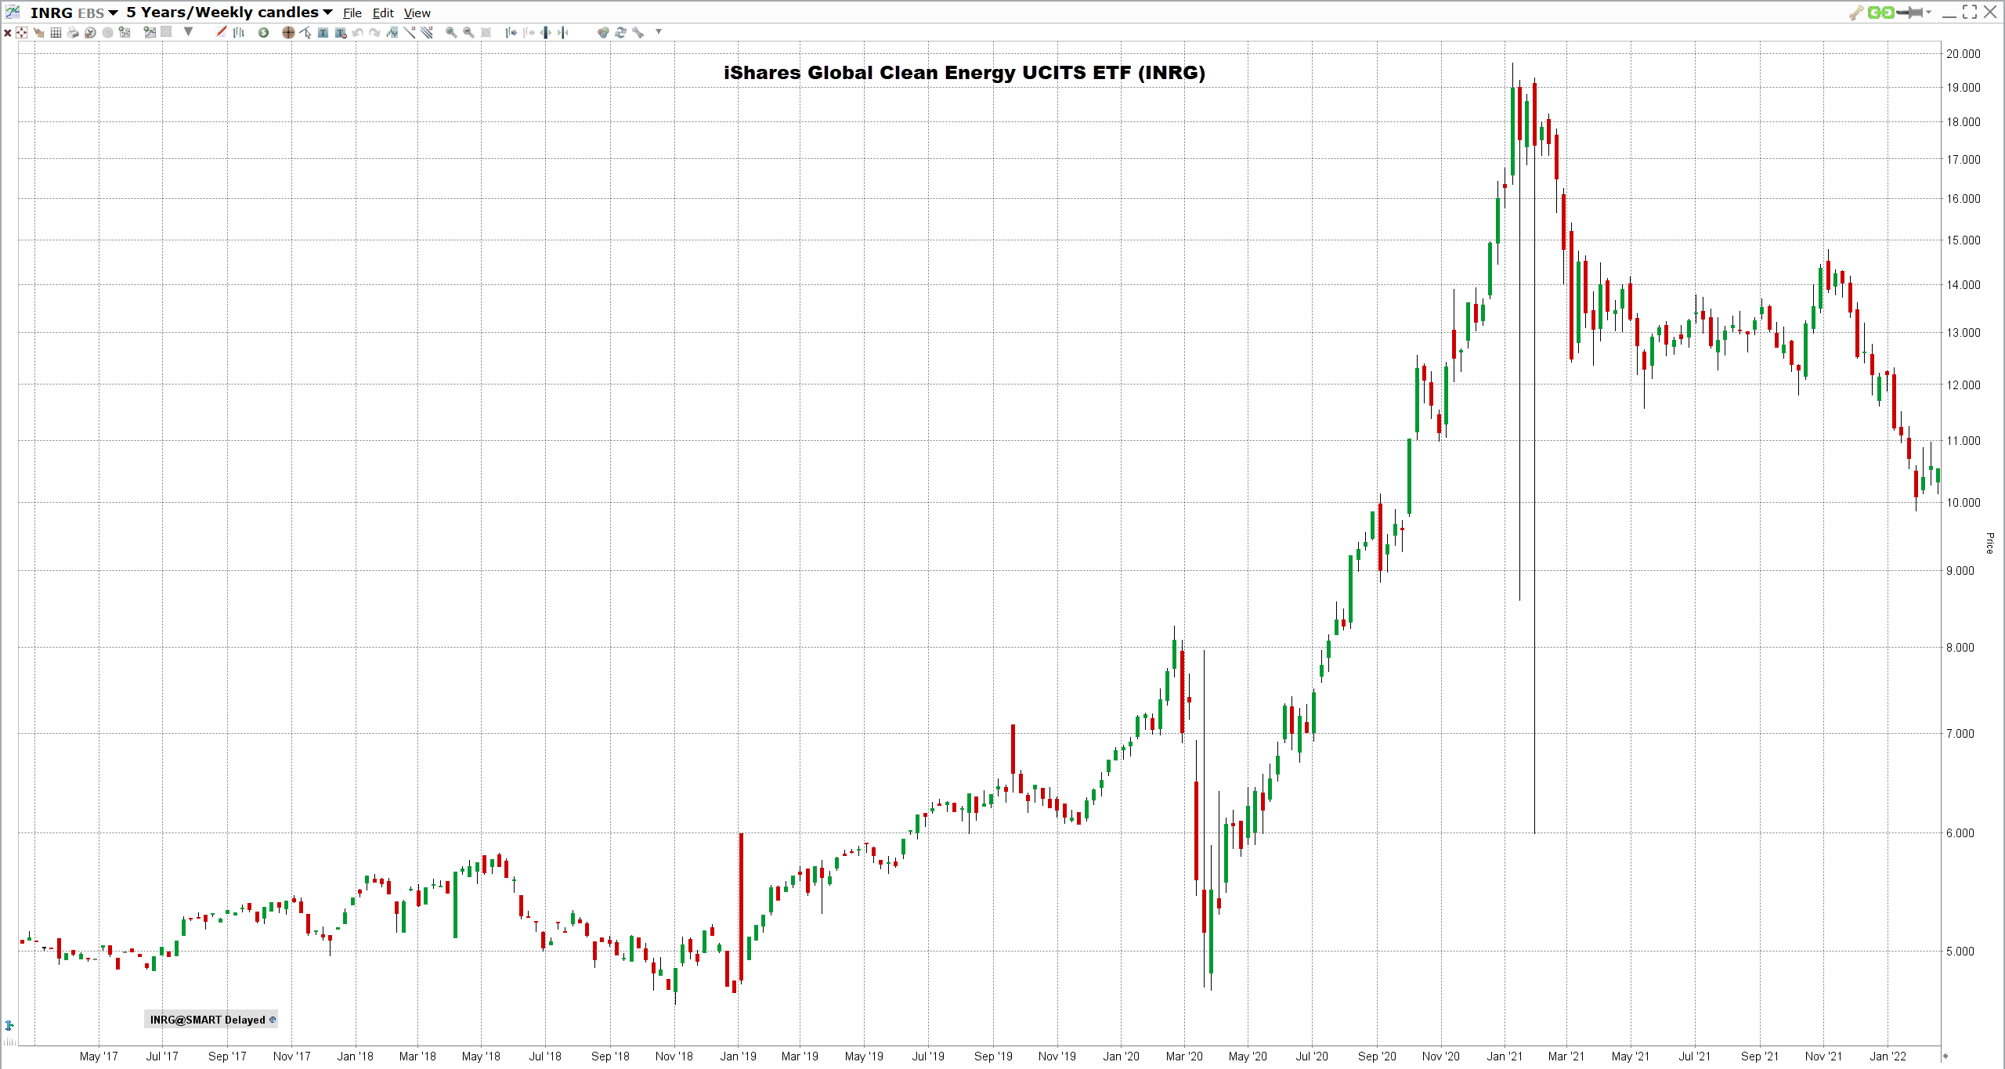Click the Jan '21 time axis label
Viewport: 2005px width, 1069px height.
click(1505, 1056)
